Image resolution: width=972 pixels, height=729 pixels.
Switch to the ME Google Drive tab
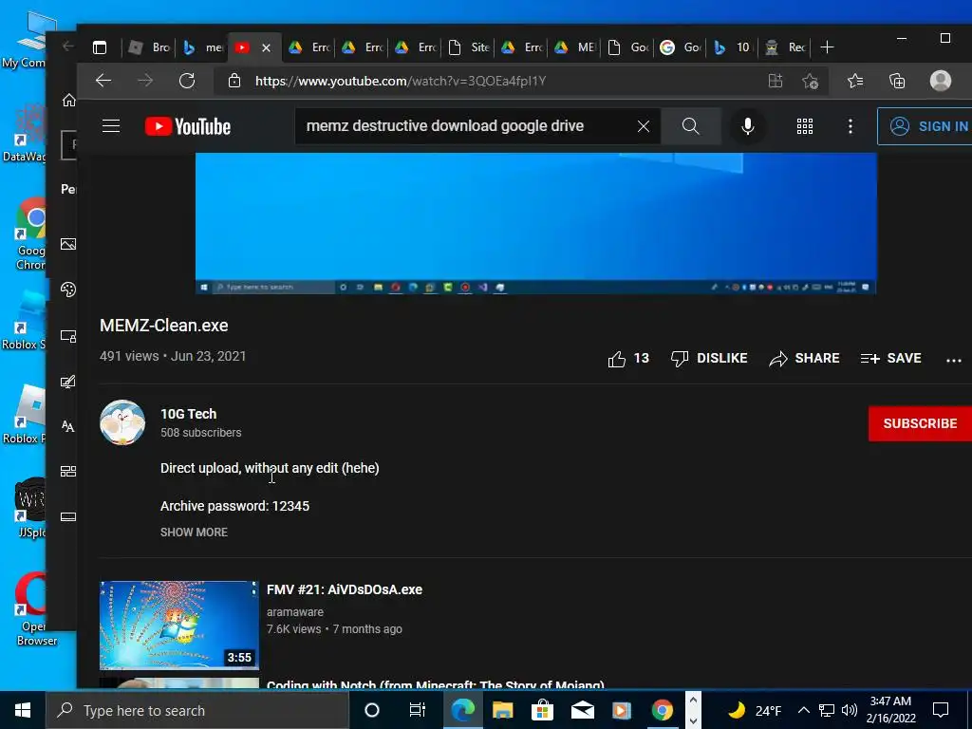pyautogui.click(x=574, y=47)
